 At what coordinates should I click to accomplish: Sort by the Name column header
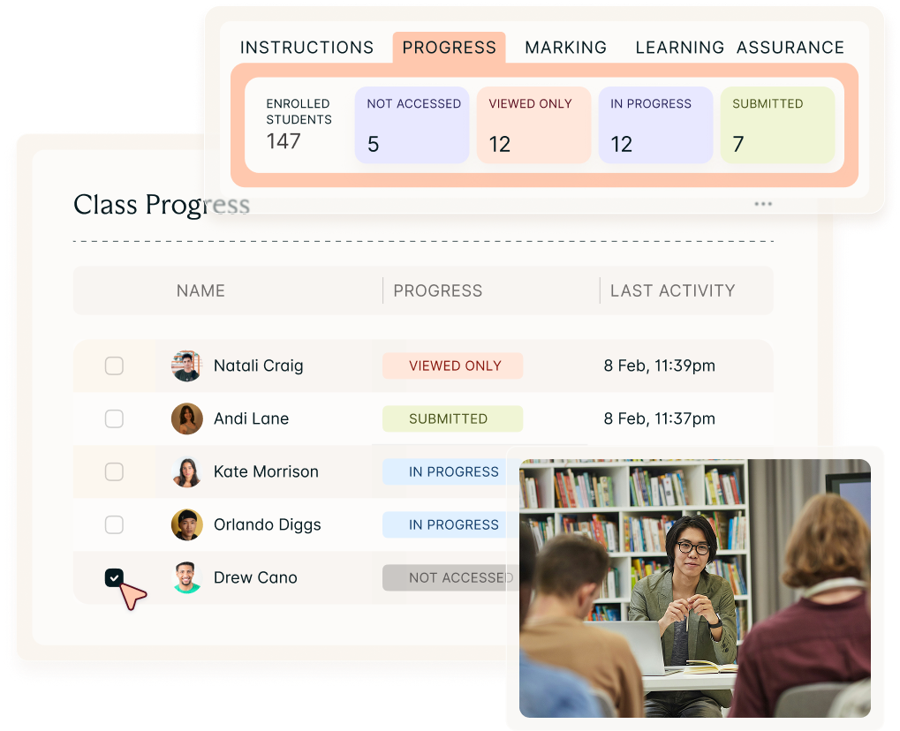pyautogui.click(x=200, y=290)
